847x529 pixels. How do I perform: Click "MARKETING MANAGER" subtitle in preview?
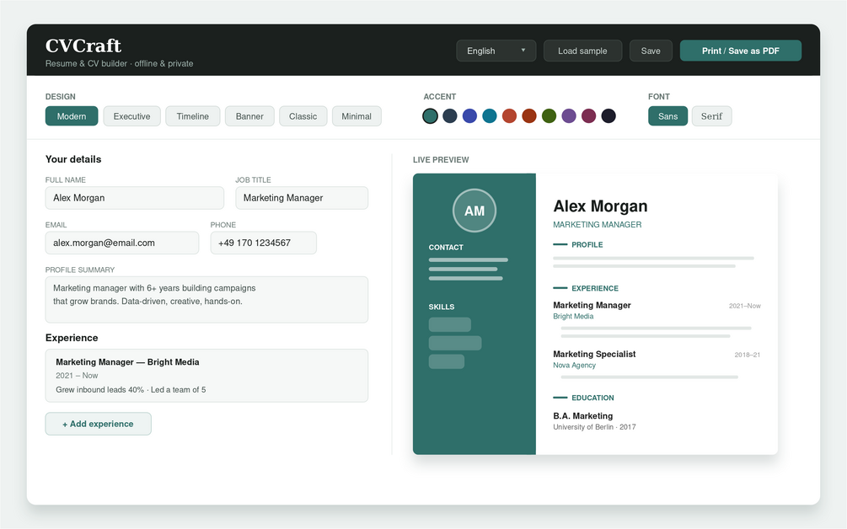598,225
